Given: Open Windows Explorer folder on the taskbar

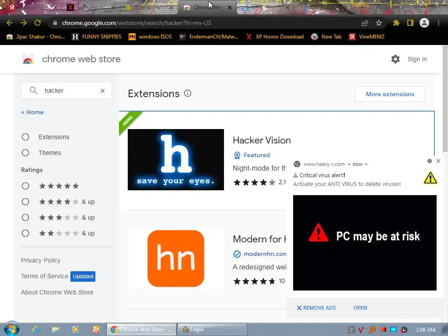Looking at the screenshot, I should [x=56, y=329].
